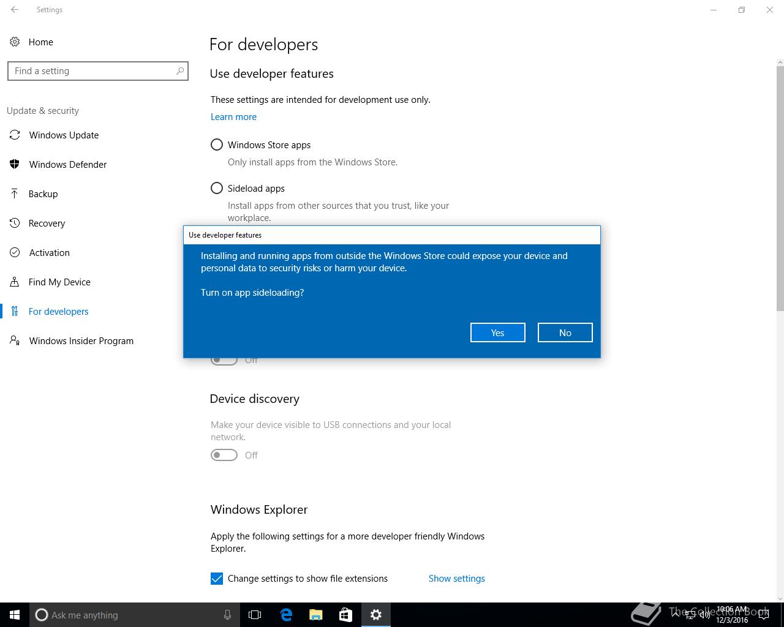Click the Windows Defender shield icon
This screenshot has width=784, height=627.
click(x=15, y=165)
